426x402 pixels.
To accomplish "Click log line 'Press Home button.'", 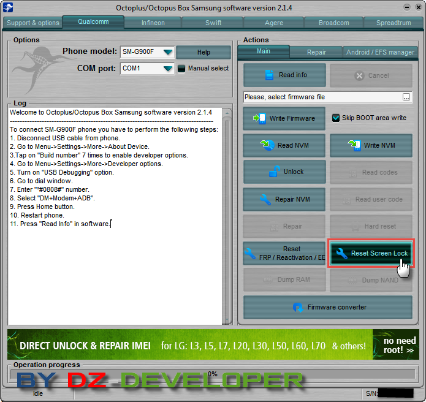I will 42,207.
